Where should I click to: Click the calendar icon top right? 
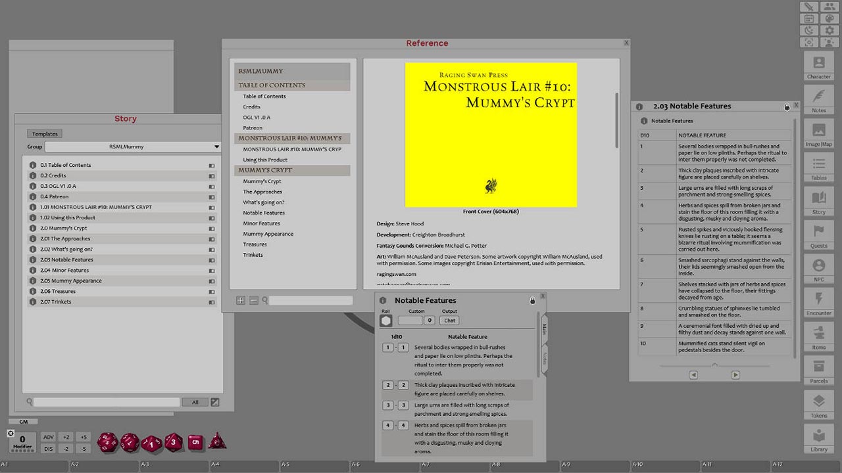[x=809, y=18]
